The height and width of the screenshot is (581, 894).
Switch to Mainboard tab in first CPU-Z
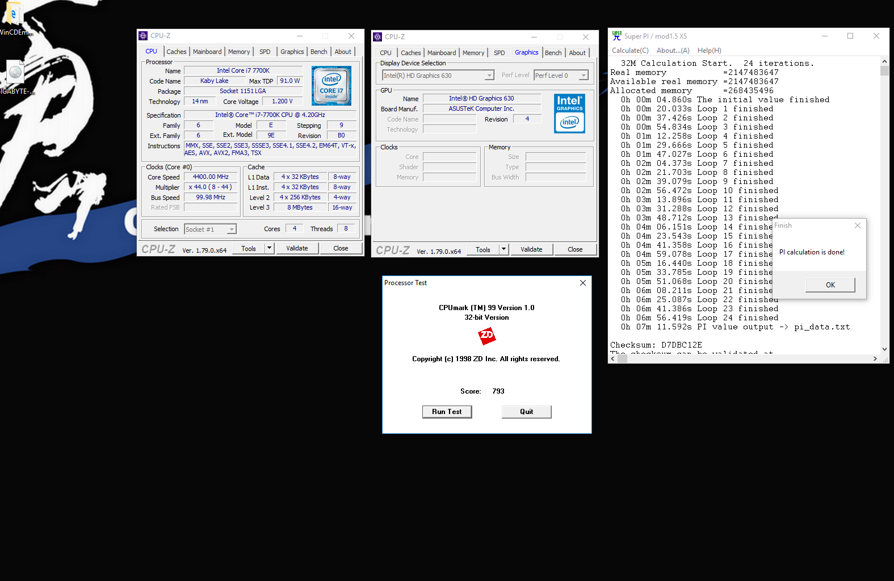click(207, 52)
